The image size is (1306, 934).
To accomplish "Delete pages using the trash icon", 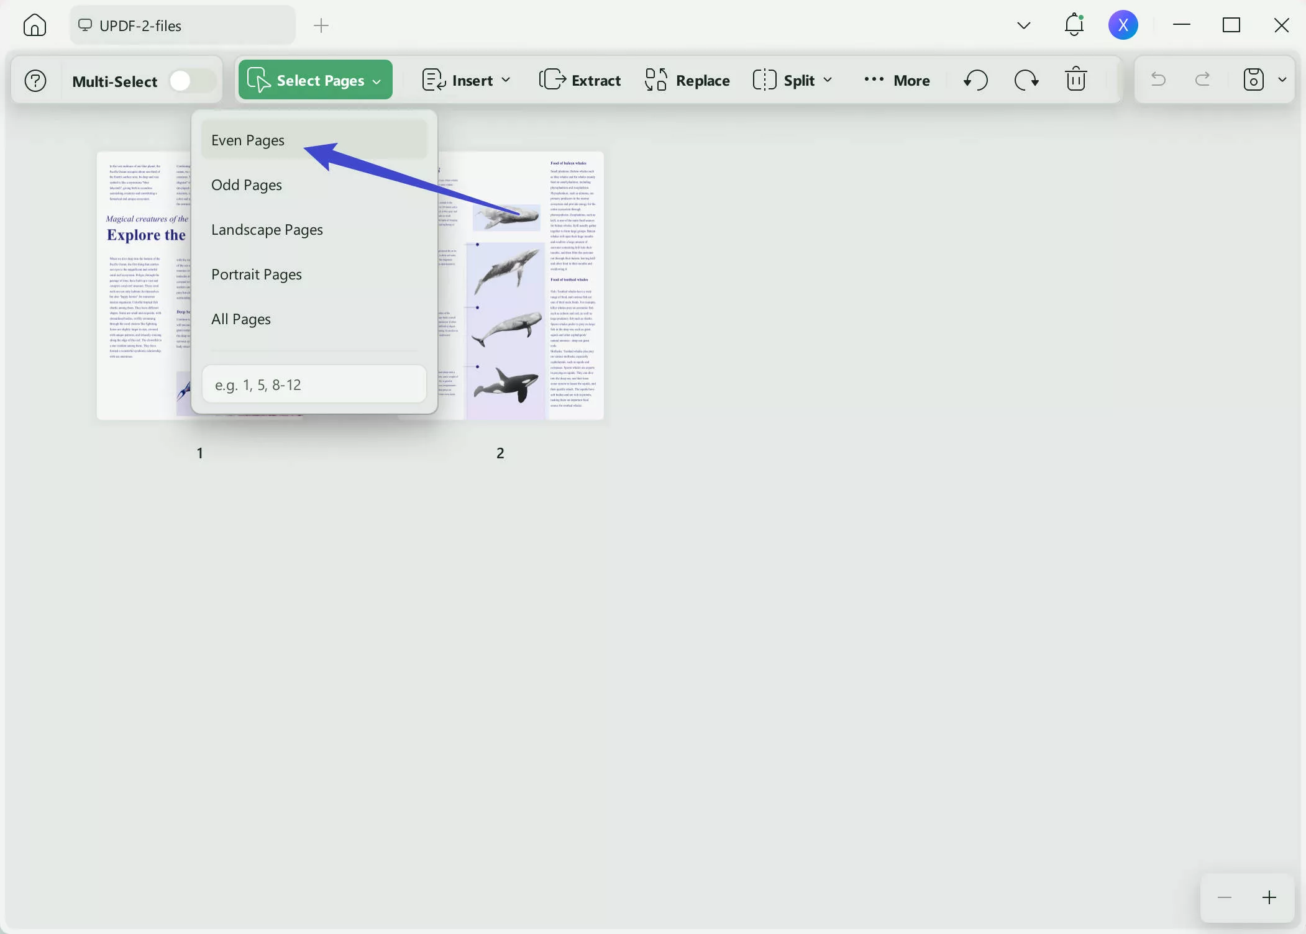I will pos(1075,79).
